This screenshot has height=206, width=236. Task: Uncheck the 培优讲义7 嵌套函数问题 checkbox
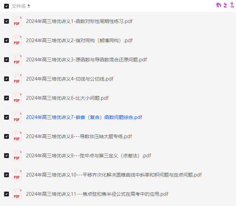(6, 117)
